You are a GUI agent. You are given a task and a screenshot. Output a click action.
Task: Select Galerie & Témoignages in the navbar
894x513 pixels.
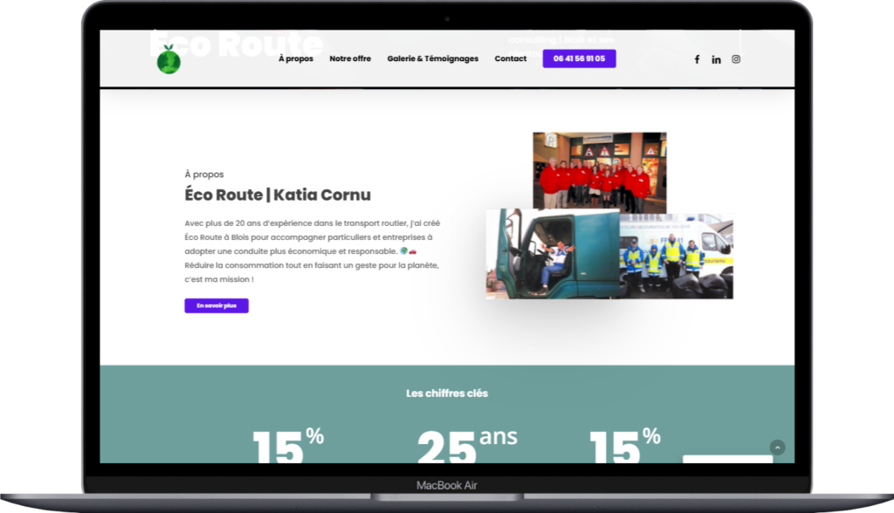click(x=432, y=58)
